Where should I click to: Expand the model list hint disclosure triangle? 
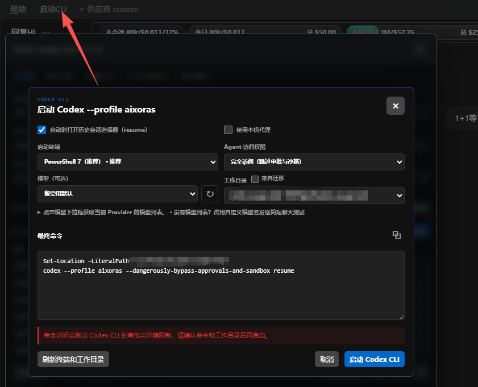point(39,213)
